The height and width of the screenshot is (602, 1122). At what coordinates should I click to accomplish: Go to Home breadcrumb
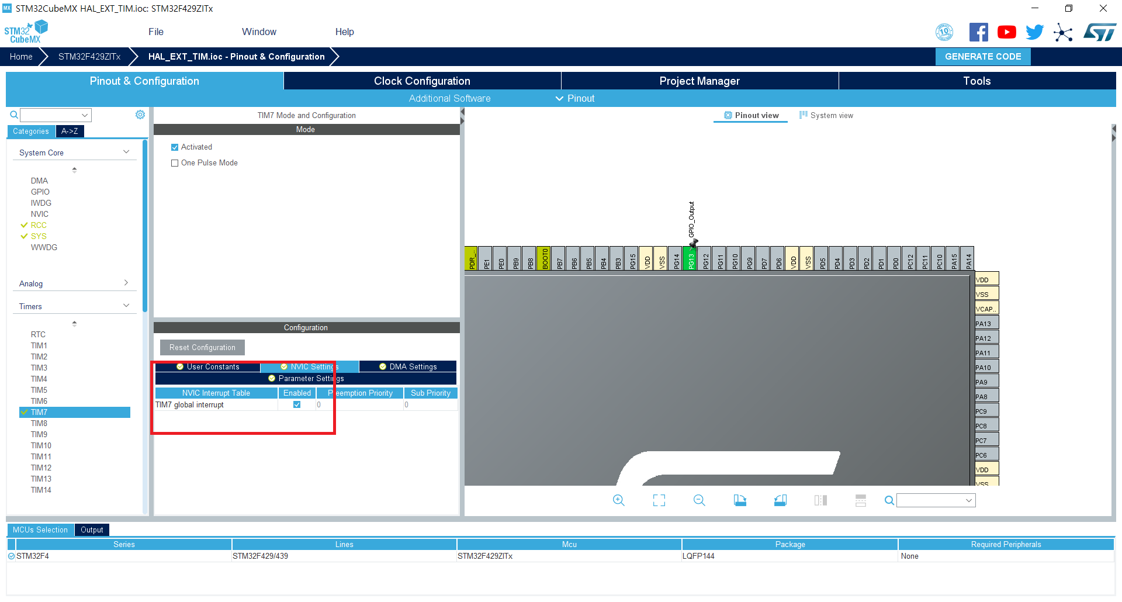click(21, 56)
